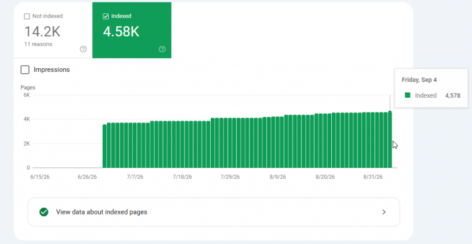Screen dimensions: 472x244
Task: Click the 6K y-axis label
Action: pos(27,95)
